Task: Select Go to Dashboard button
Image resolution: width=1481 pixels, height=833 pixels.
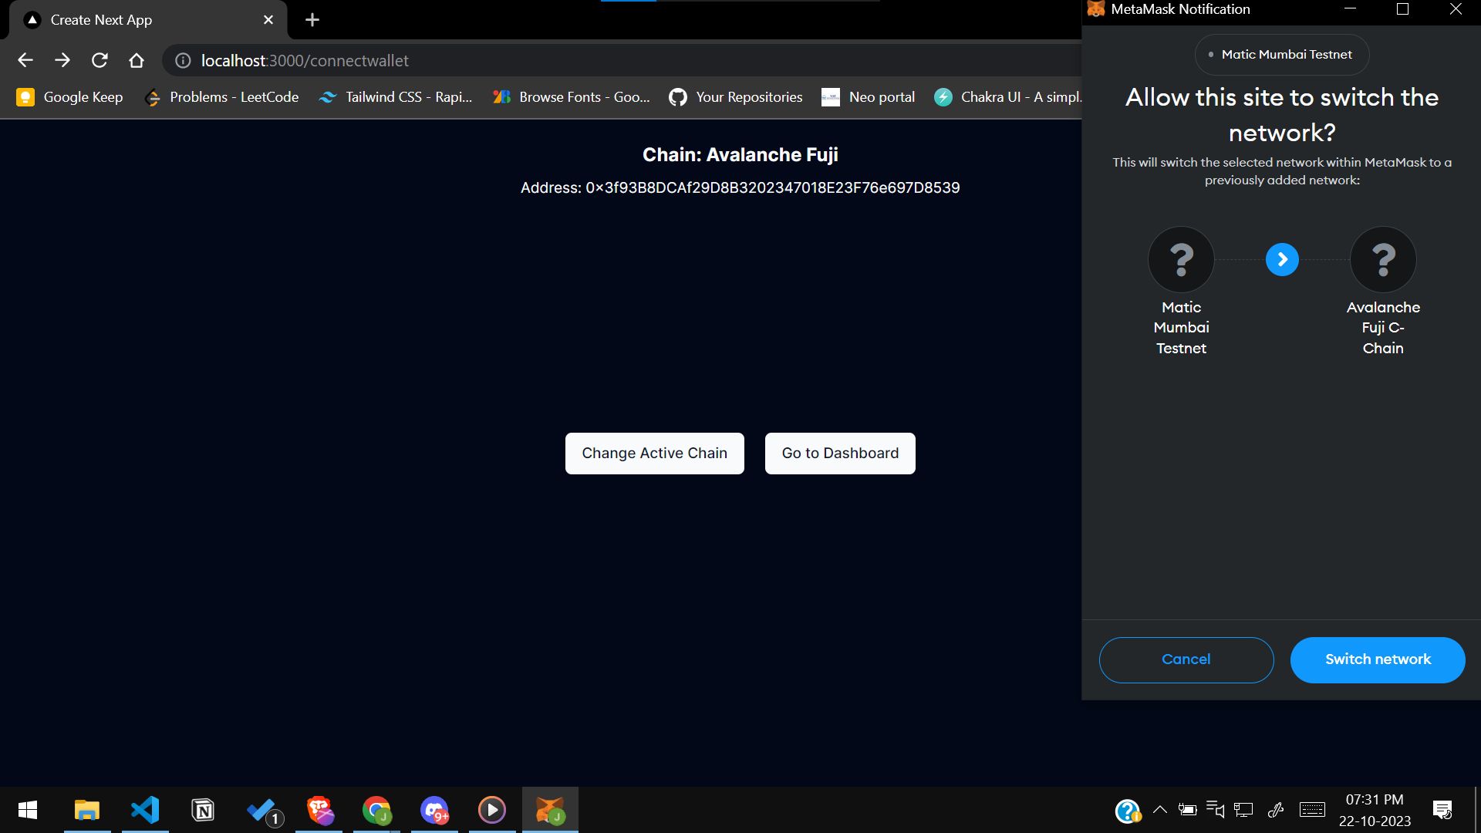Action: [x=840, y=453]
